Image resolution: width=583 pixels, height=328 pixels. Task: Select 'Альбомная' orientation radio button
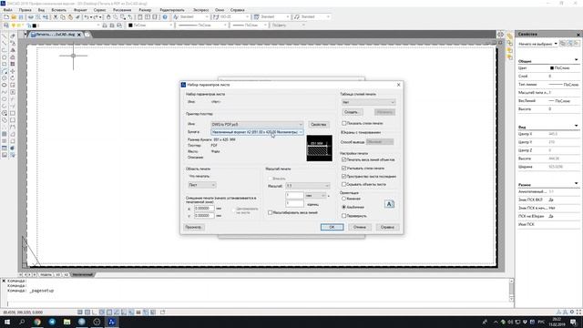point(344,207)
